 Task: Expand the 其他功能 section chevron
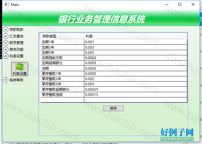[x=6, y=49]
